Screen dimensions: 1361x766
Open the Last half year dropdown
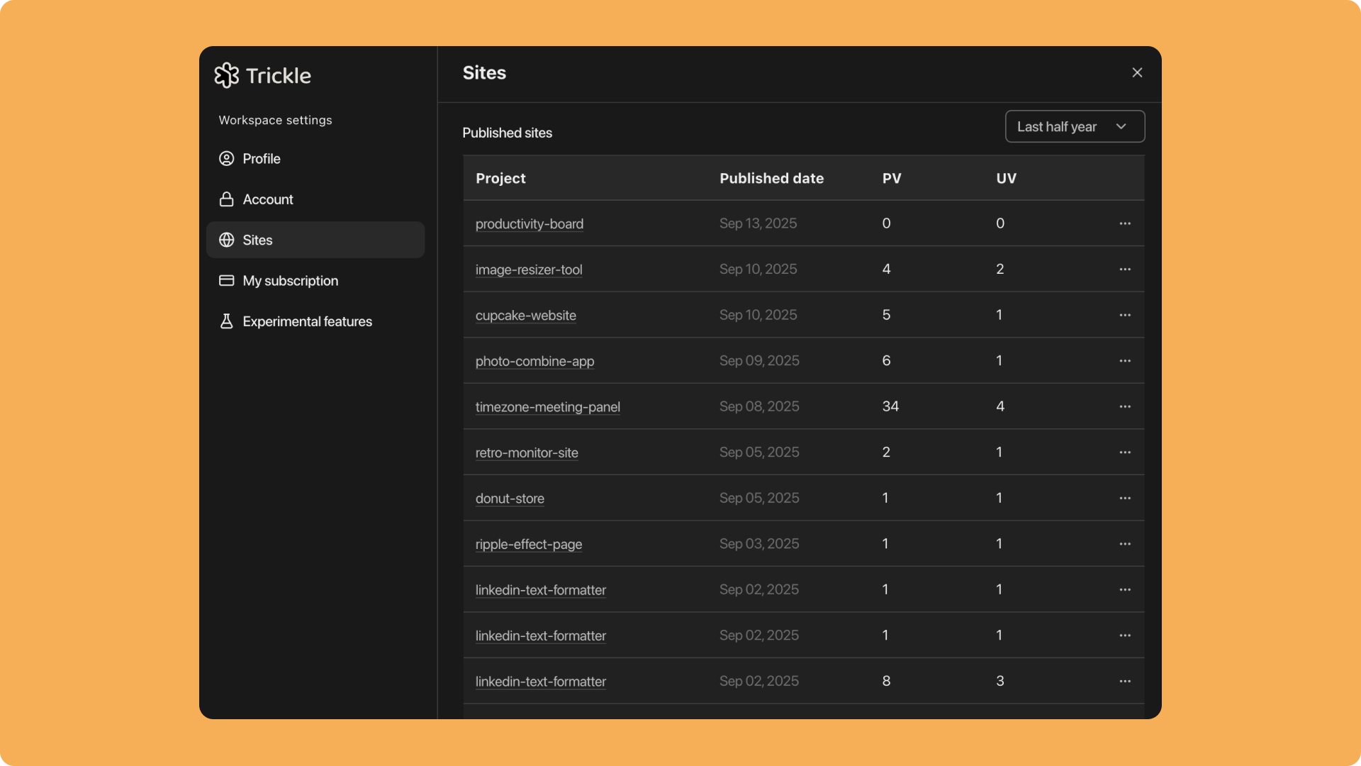click(1074, 126)
